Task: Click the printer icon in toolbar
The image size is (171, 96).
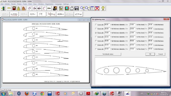Action: [x=72, y=8]
